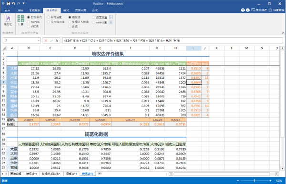Add a new sheet with plus icon
286x184 pixels.
coord(100,173)
